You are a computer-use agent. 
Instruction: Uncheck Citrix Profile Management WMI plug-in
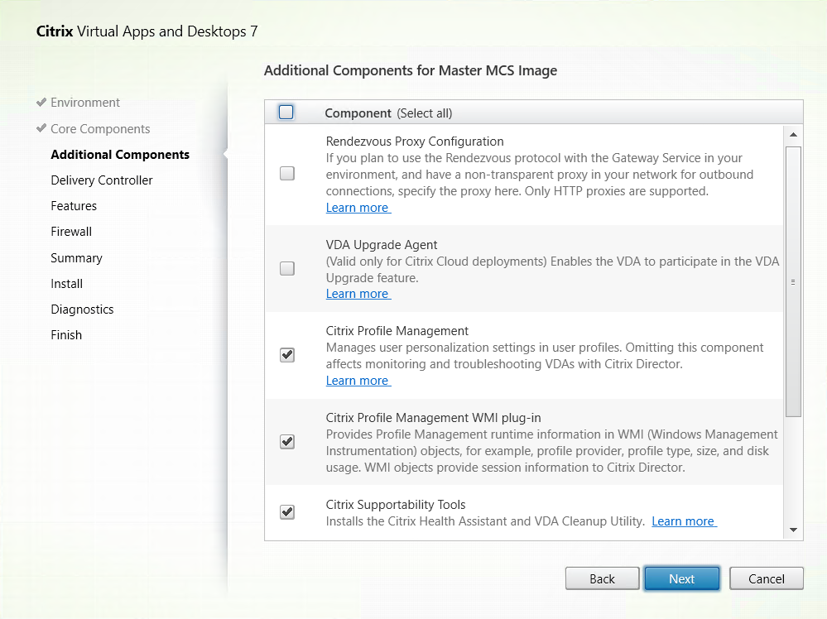pos(287,442)
